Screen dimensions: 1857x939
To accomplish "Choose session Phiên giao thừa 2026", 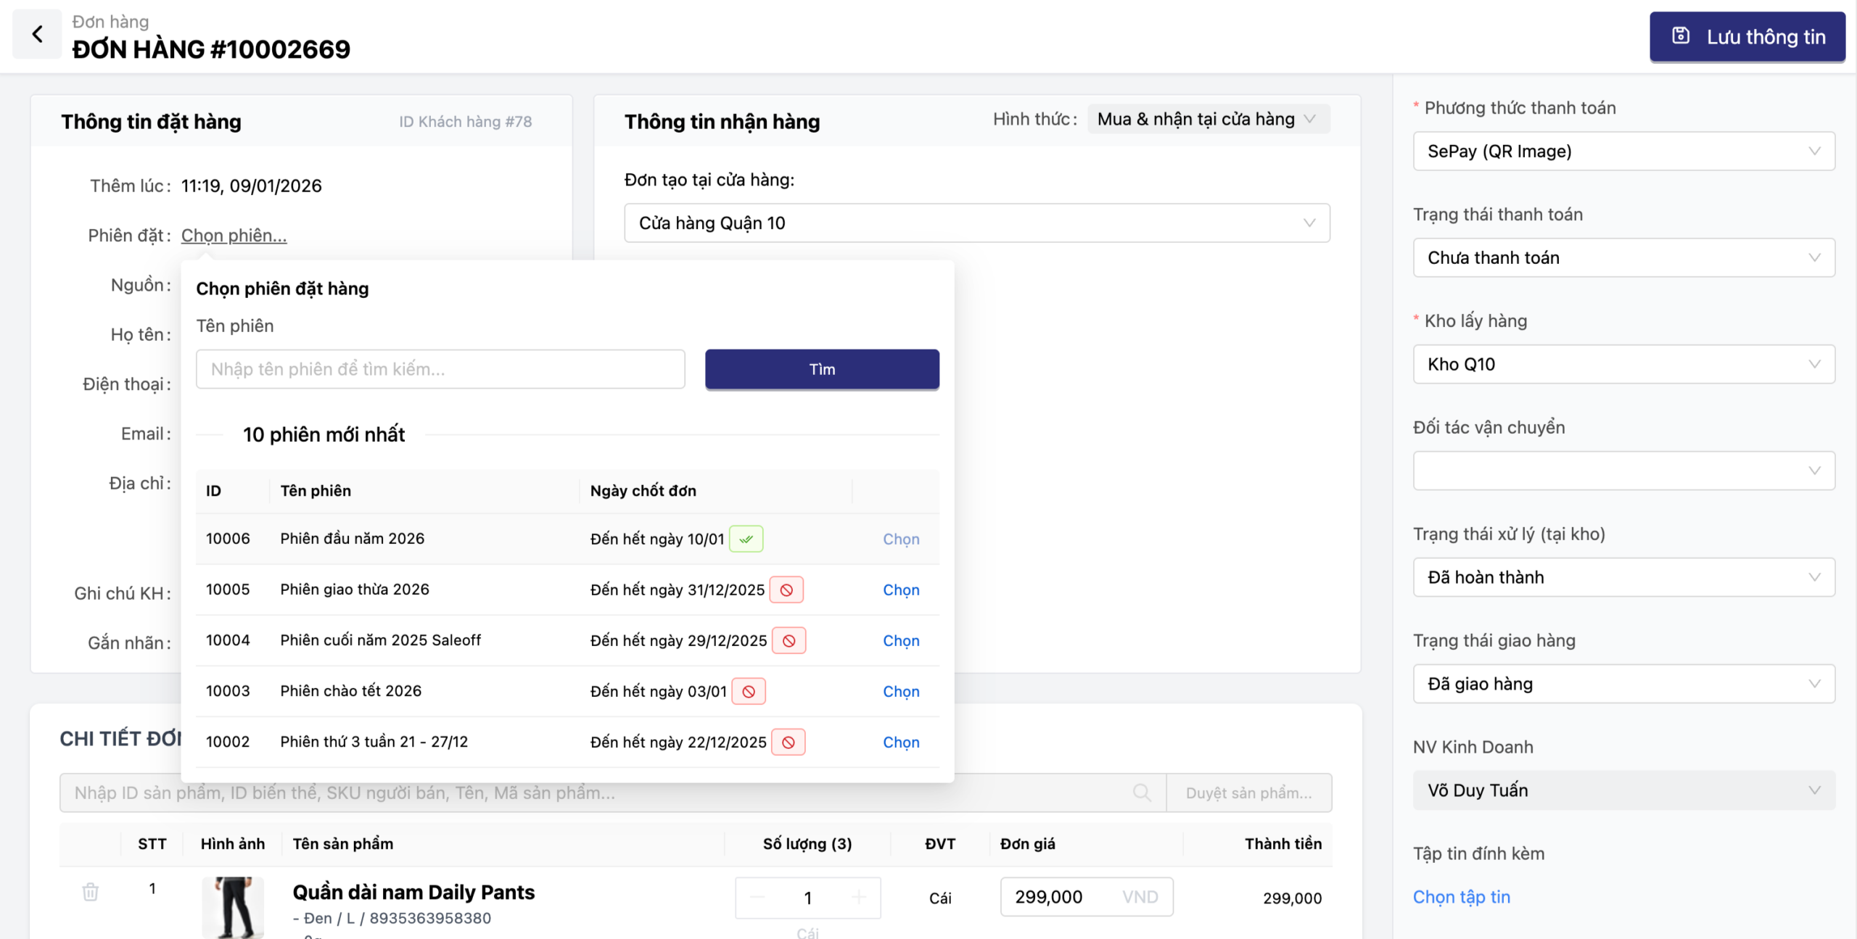I will (x=901, y=590).
